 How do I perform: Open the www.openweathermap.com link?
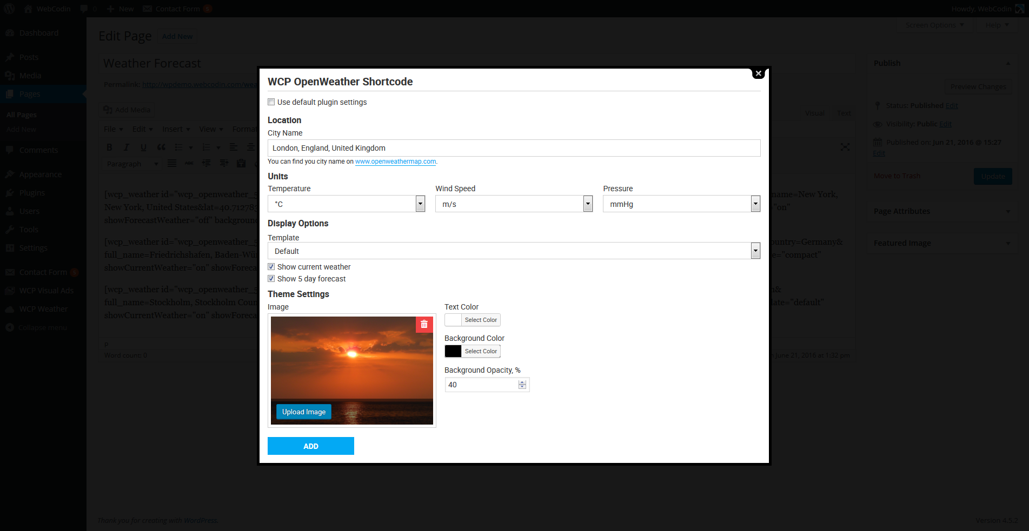[395, 162]
